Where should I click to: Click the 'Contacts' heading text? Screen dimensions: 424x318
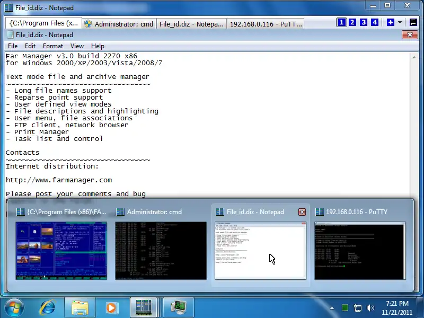pyautogui.click(x=22, y=153)
